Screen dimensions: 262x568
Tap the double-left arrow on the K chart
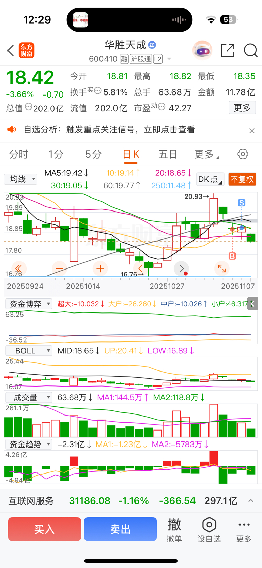(x=19, y=268)
